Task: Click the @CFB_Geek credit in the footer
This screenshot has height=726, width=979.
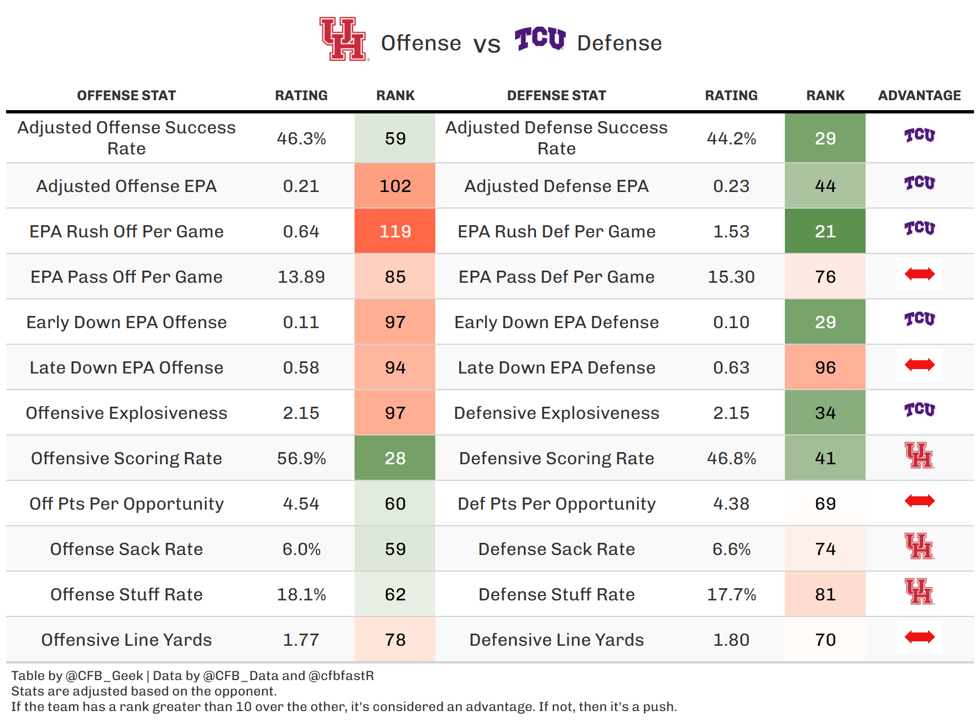Action: [104, 676]
